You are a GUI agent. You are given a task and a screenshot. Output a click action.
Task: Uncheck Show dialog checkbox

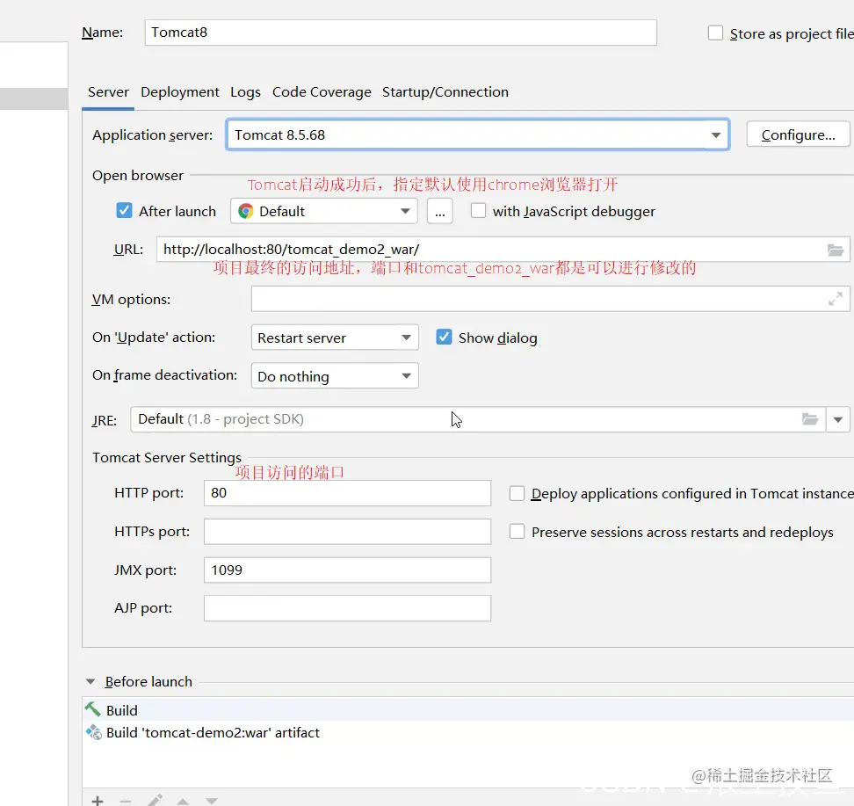pyautogui.click(x=444, y=337)
